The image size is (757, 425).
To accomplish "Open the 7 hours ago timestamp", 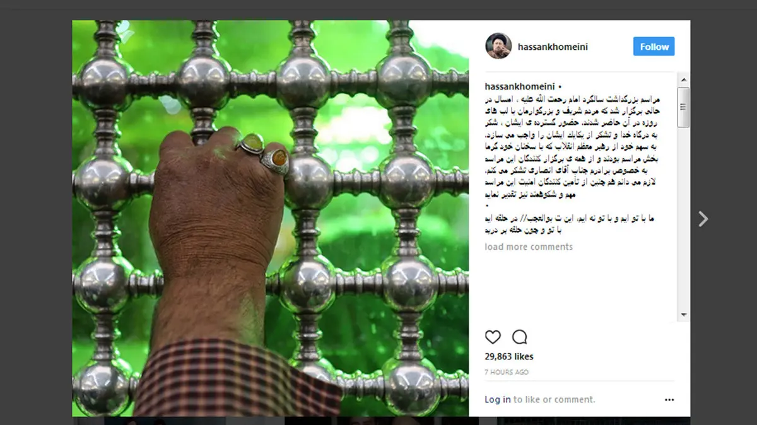I will (507, 372).
